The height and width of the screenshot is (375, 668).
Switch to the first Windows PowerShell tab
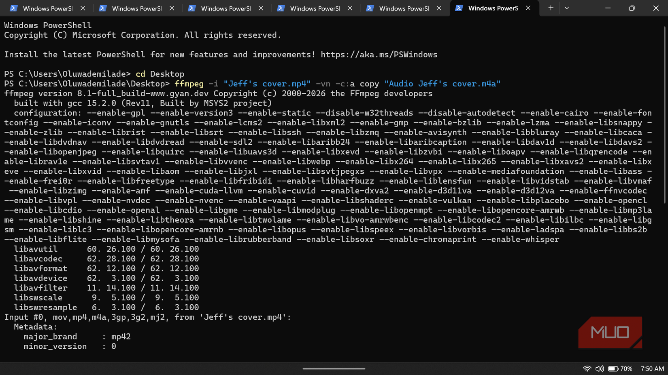pos(47,8)
